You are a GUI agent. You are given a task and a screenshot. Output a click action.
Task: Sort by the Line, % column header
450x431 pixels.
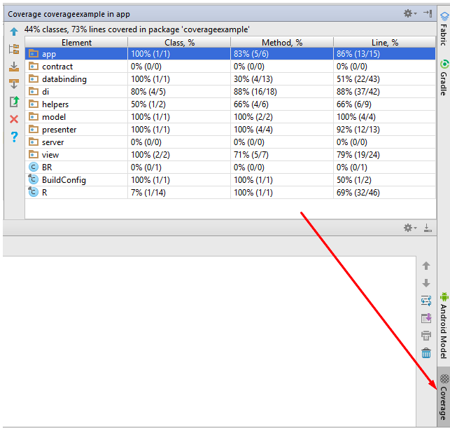385,43
